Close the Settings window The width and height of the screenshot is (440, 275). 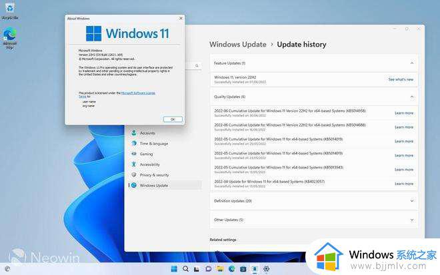point(419,29)
